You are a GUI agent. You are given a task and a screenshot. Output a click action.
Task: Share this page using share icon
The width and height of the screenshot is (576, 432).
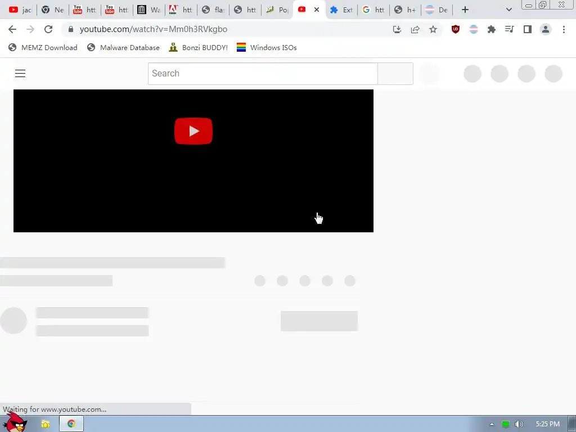pyautogui.click(x=415, y=29)
